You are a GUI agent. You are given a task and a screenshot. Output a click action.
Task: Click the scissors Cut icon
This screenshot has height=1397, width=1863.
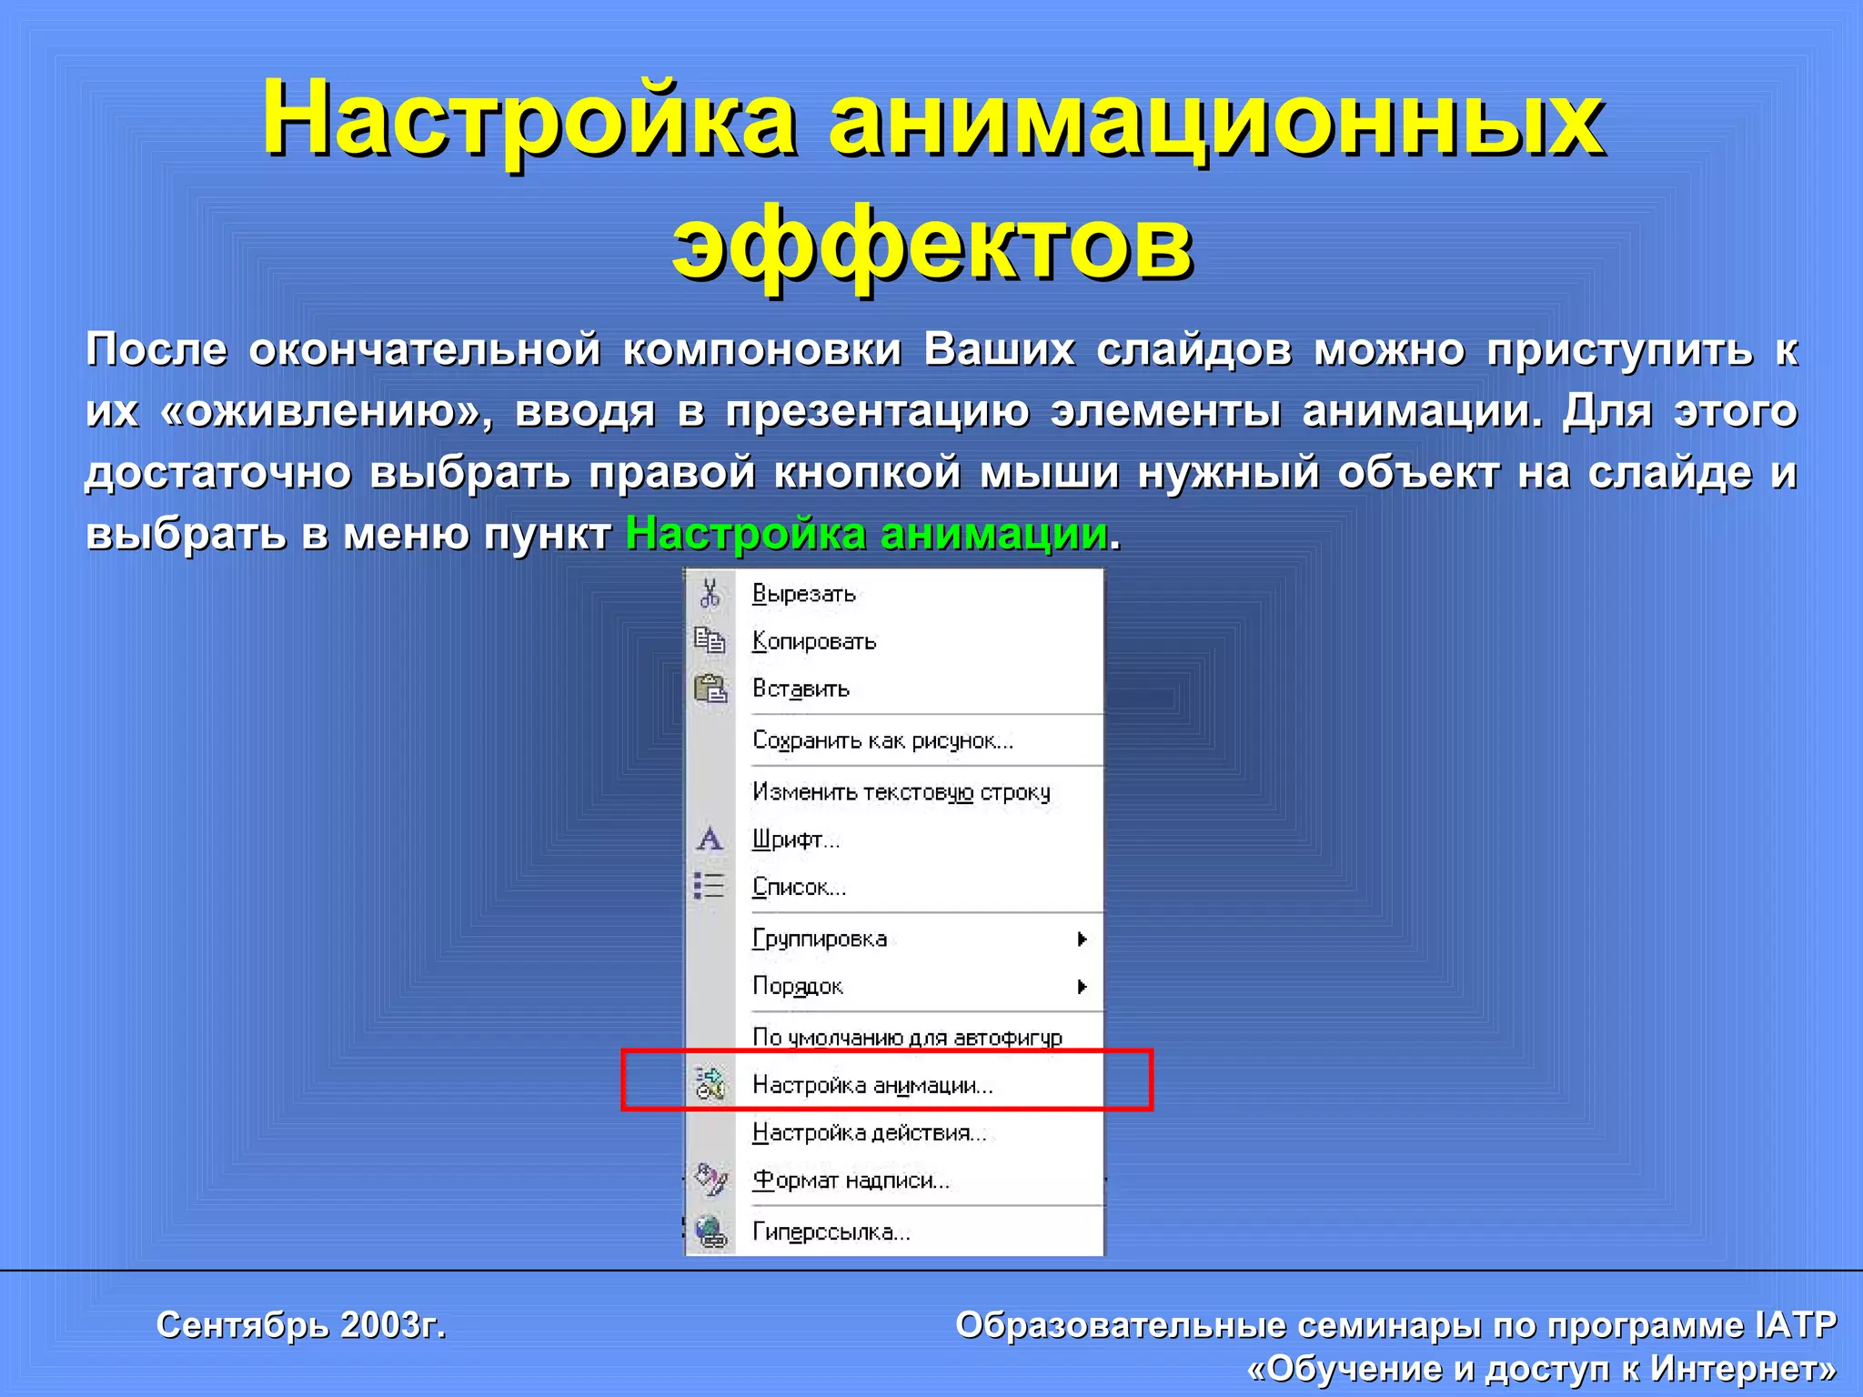[x=710, y=593]
